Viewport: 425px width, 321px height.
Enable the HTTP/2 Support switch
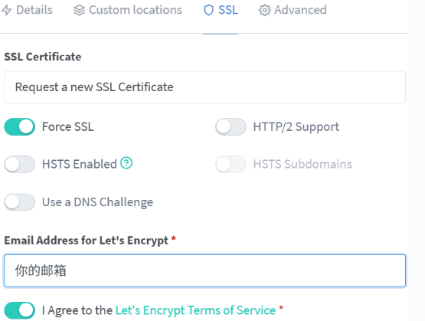coord(230,126)
